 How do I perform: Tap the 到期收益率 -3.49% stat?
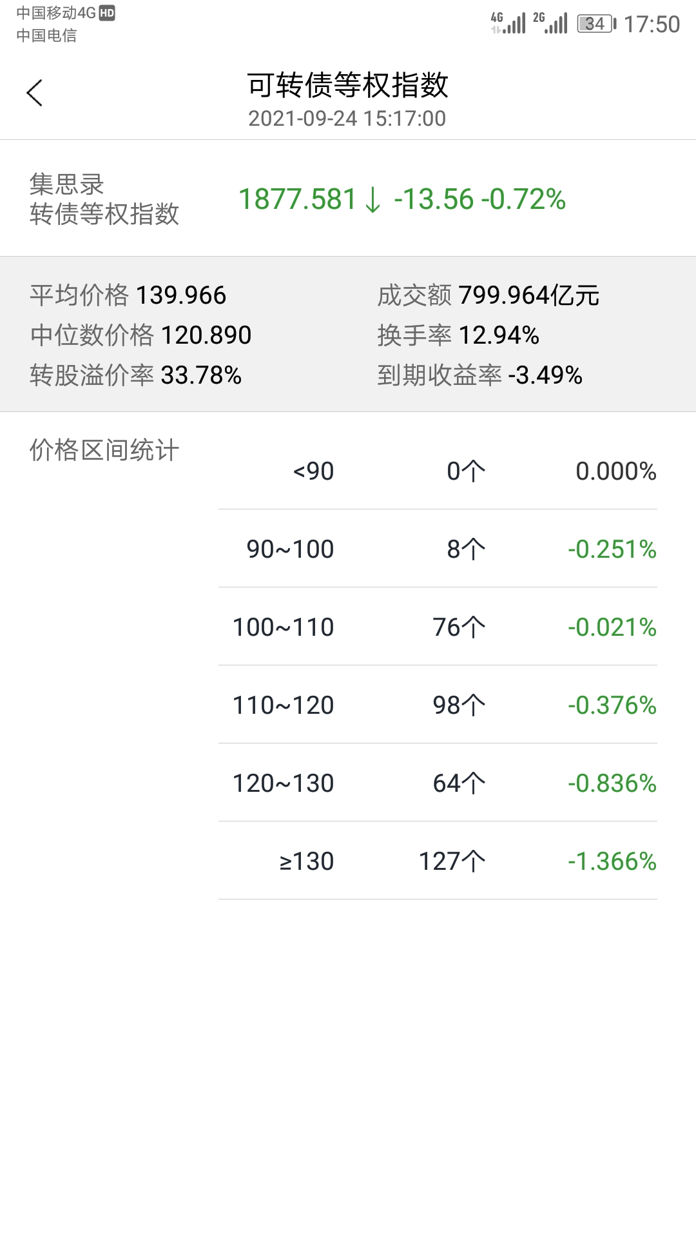pos(480,375)
